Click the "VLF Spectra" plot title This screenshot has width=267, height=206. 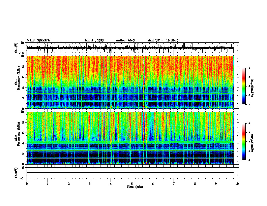38,40
